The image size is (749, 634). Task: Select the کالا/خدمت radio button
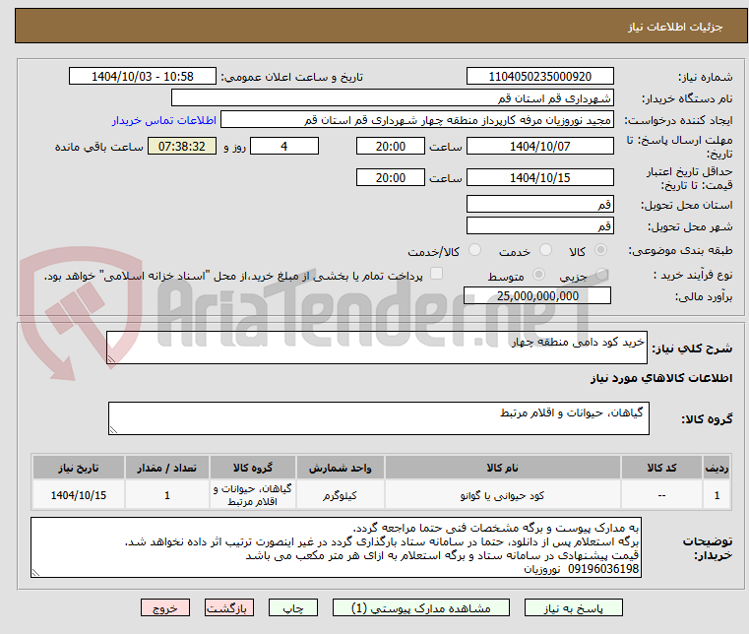pos(474,250)
